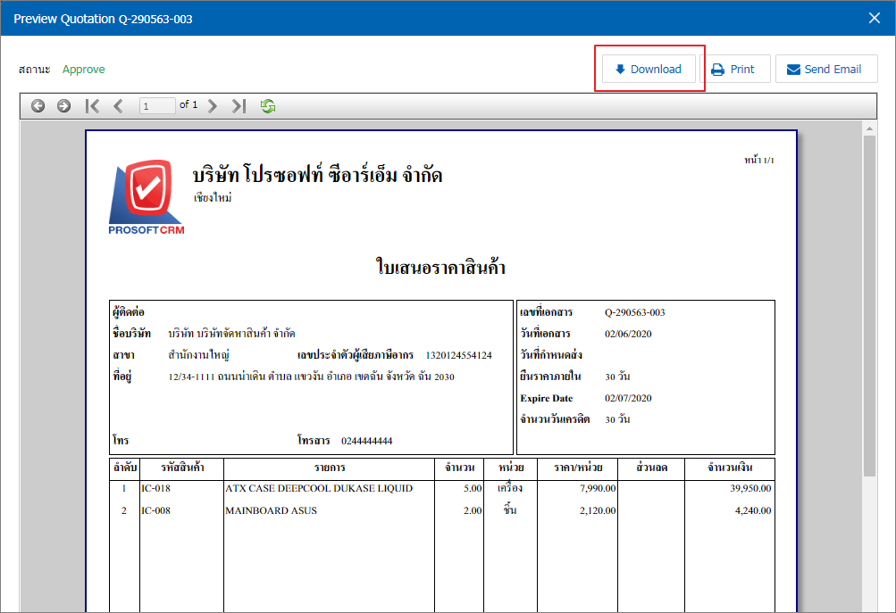Click the PROSOFT CRM logo
This screenshot has width=896, height=613.
[x=147, y=197]
